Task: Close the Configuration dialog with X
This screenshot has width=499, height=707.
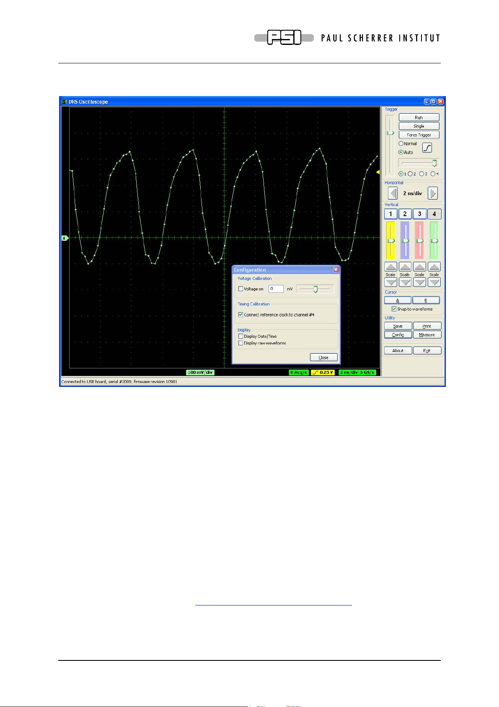Action: pyautogui.click(x=336, y=270)
